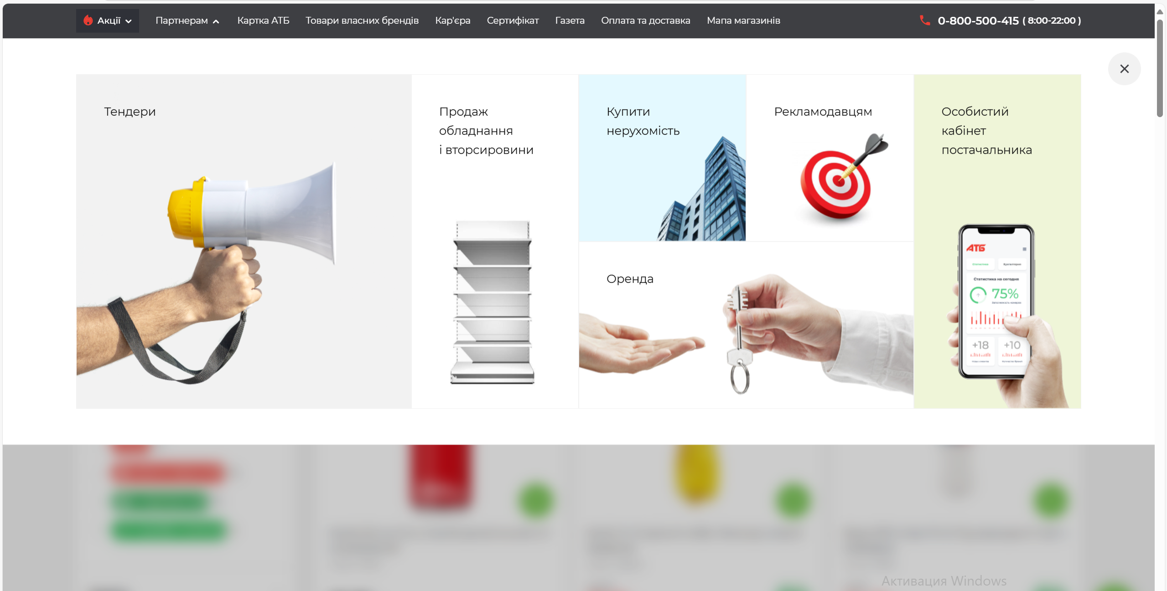Click the red flame icon beside Акції
Screen dimensions: 1167x591
(x=88, y=20)
